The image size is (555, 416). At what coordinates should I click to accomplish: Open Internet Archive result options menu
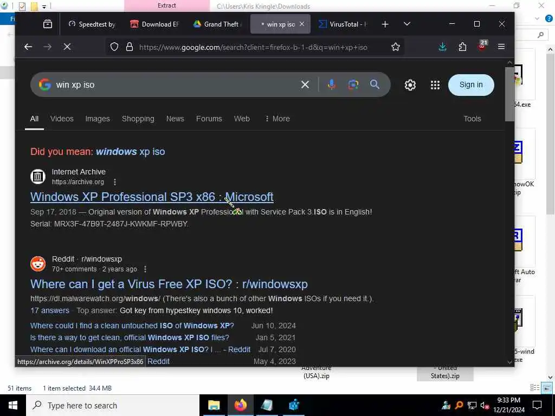point(115,182)
